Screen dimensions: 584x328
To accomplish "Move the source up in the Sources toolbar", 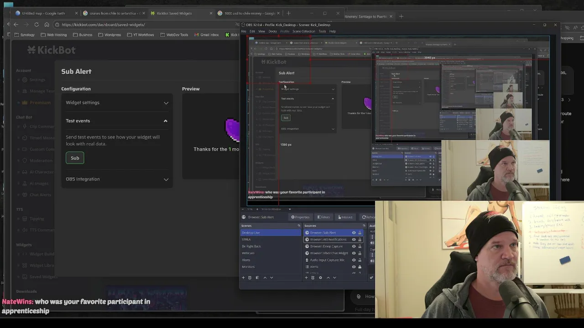I will point(328,277).
